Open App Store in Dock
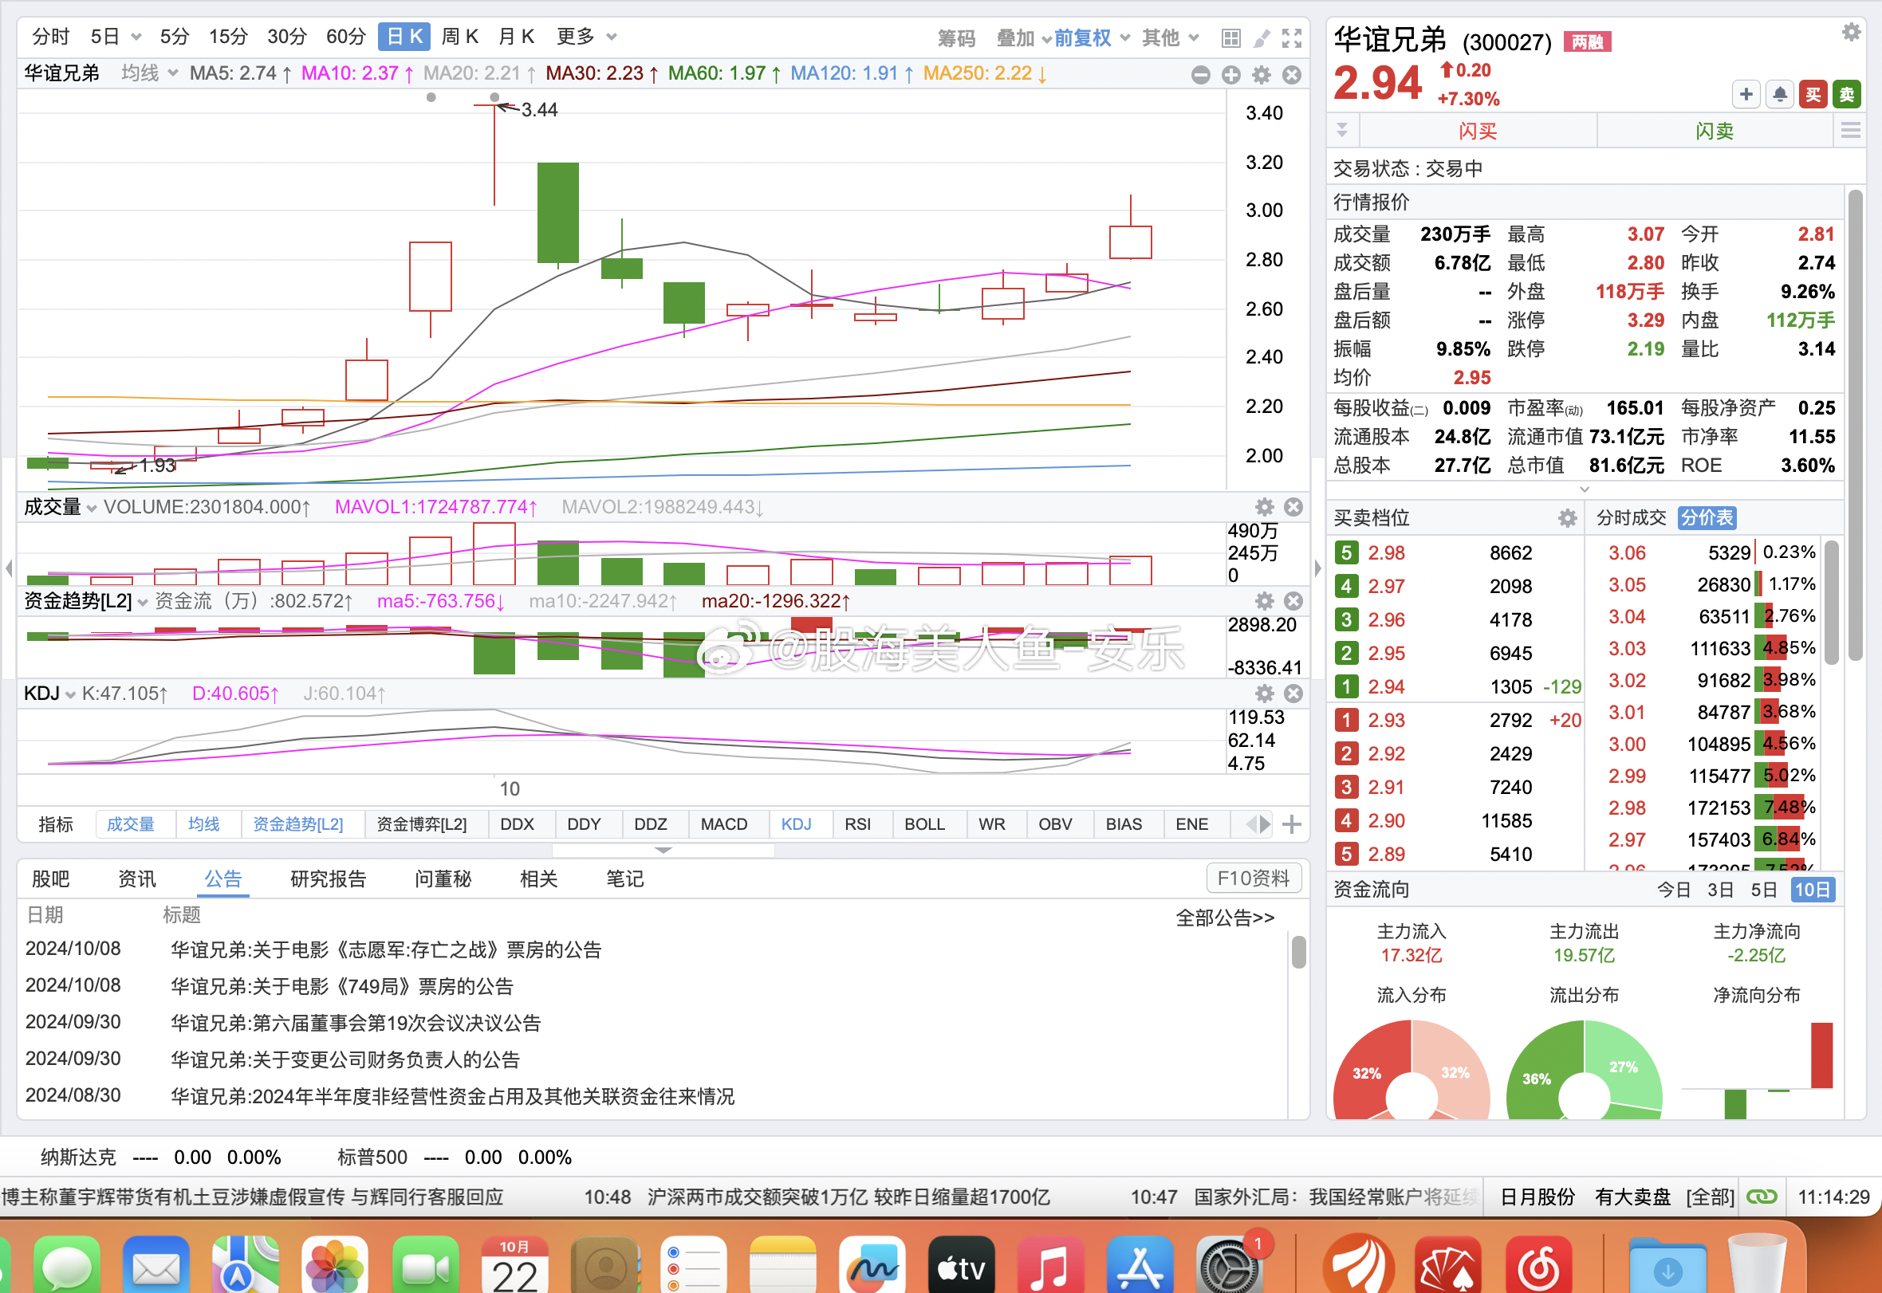 point(1140,1265)
